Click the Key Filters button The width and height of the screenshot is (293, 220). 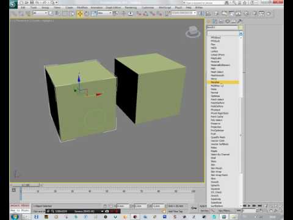[x=224, y=211]
